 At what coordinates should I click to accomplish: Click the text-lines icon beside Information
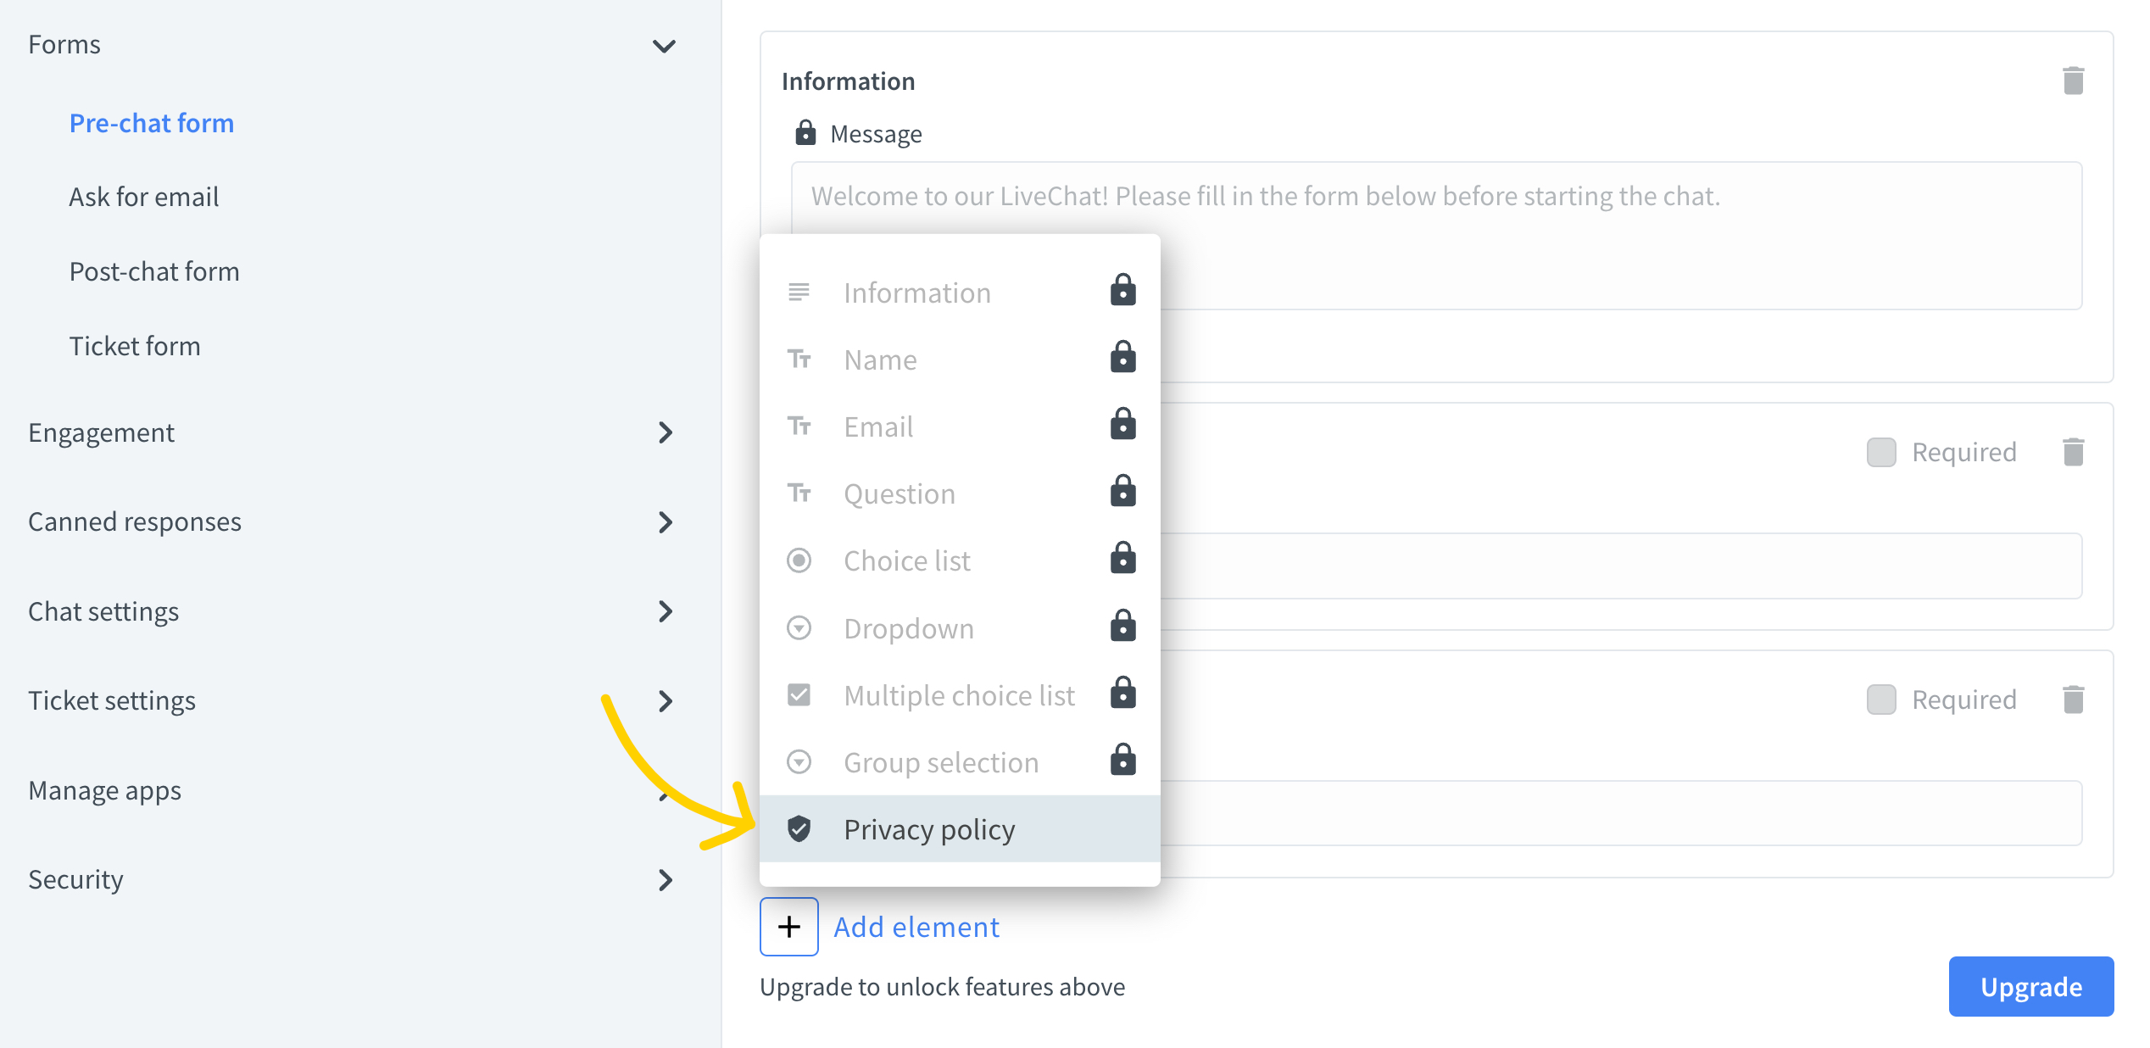pos(799,293)
